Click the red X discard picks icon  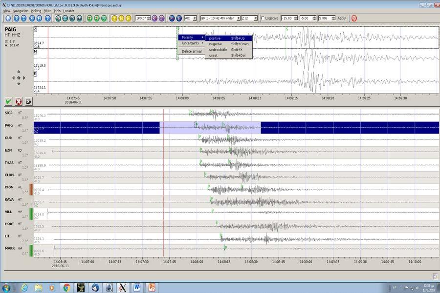click(19, 101)
